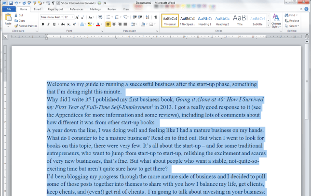Open Word Help question mark

click(307, 9)
